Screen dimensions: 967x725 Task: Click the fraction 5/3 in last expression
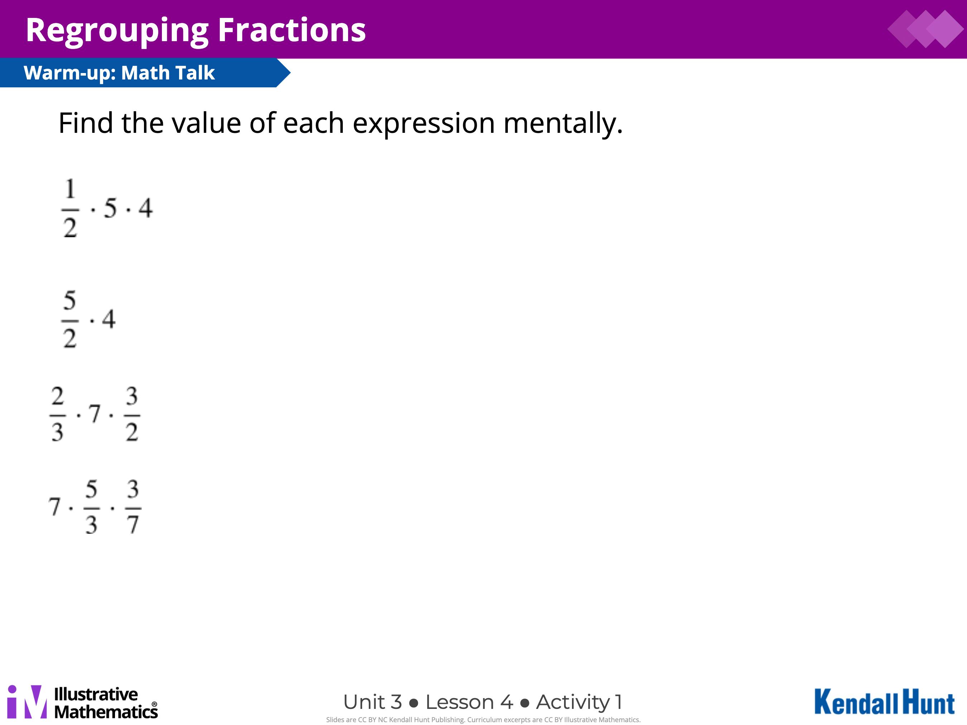pos(91,507)
